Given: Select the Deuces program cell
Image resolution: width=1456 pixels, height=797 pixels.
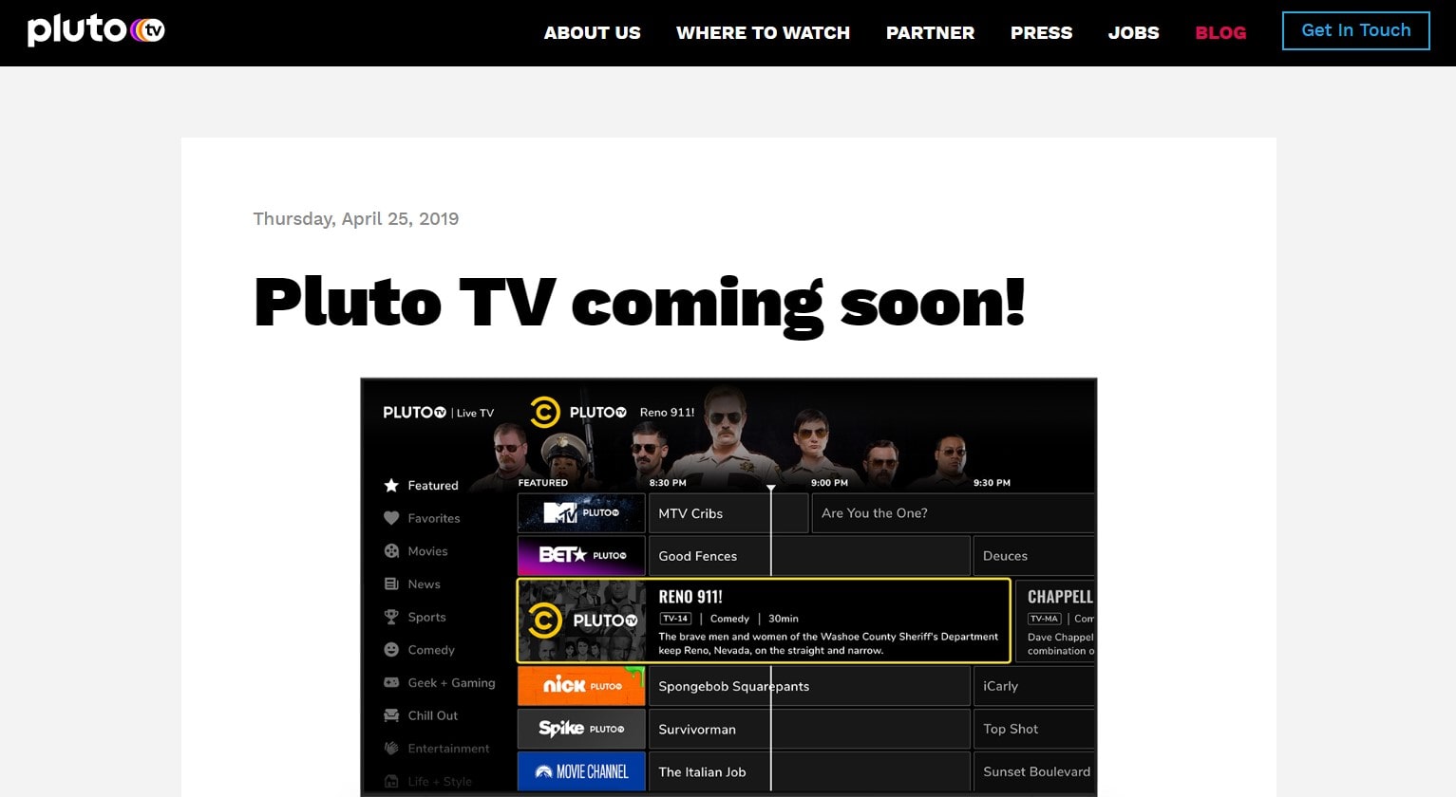Looking at the screenshot, I should (x=1033, y=556).
